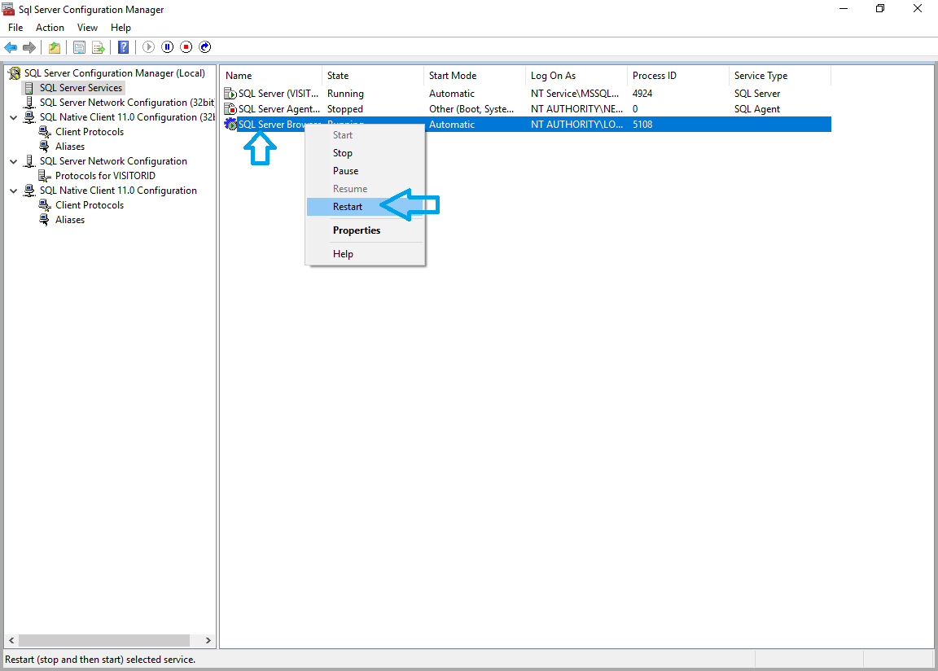Viewport: 938px width, 671px height.
Task: Select Properties in the context menu
Action: (x=357, y=230)
